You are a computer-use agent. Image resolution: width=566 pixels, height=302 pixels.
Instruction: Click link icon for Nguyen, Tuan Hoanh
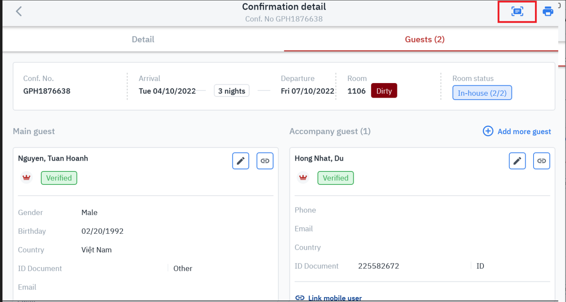[265, 161]
